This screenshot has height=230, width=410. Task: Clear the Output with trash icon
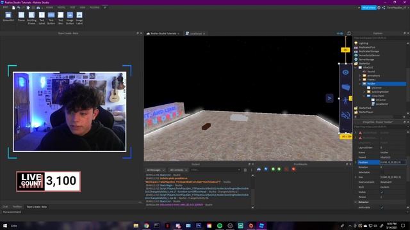[245, 170]
